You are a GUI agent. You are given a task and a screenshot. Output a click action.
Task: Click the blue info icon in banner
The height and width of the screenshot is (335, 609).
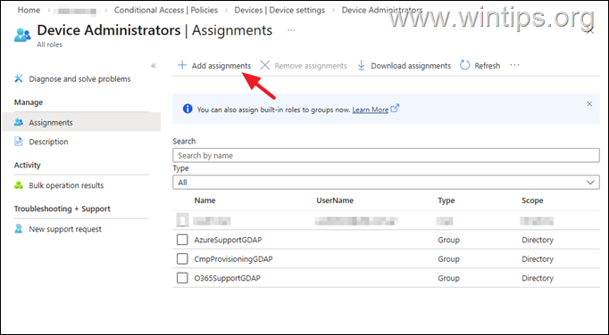188,109
